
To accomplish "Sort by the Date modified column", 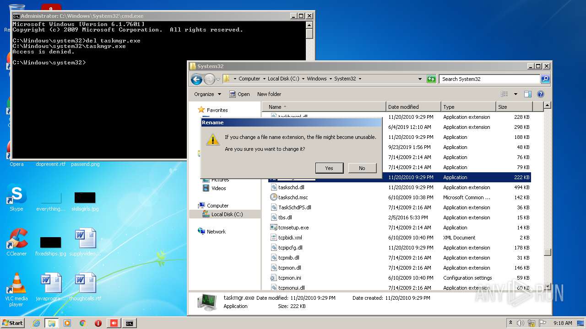I will click(413, 107).
